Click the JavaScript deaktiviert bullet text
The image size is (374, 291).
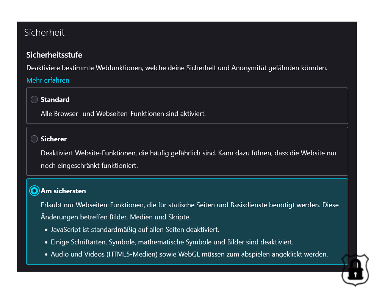click(x=135, y=230)
